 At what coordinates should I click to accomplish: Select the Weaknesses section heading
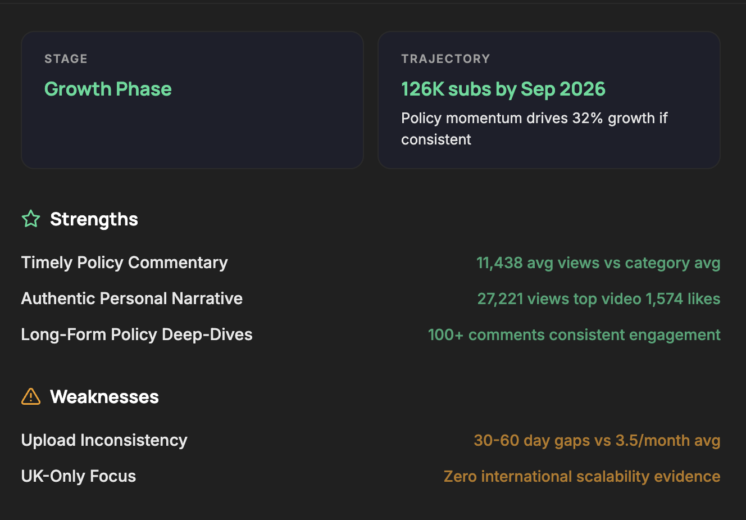(x=104, y=397)
